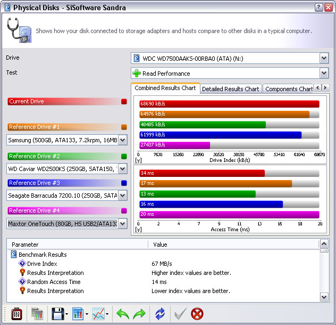Viewport: 336px width, 325px height.
Task: Click the Random Access Time diamond icon
Action: click(22, 281)
